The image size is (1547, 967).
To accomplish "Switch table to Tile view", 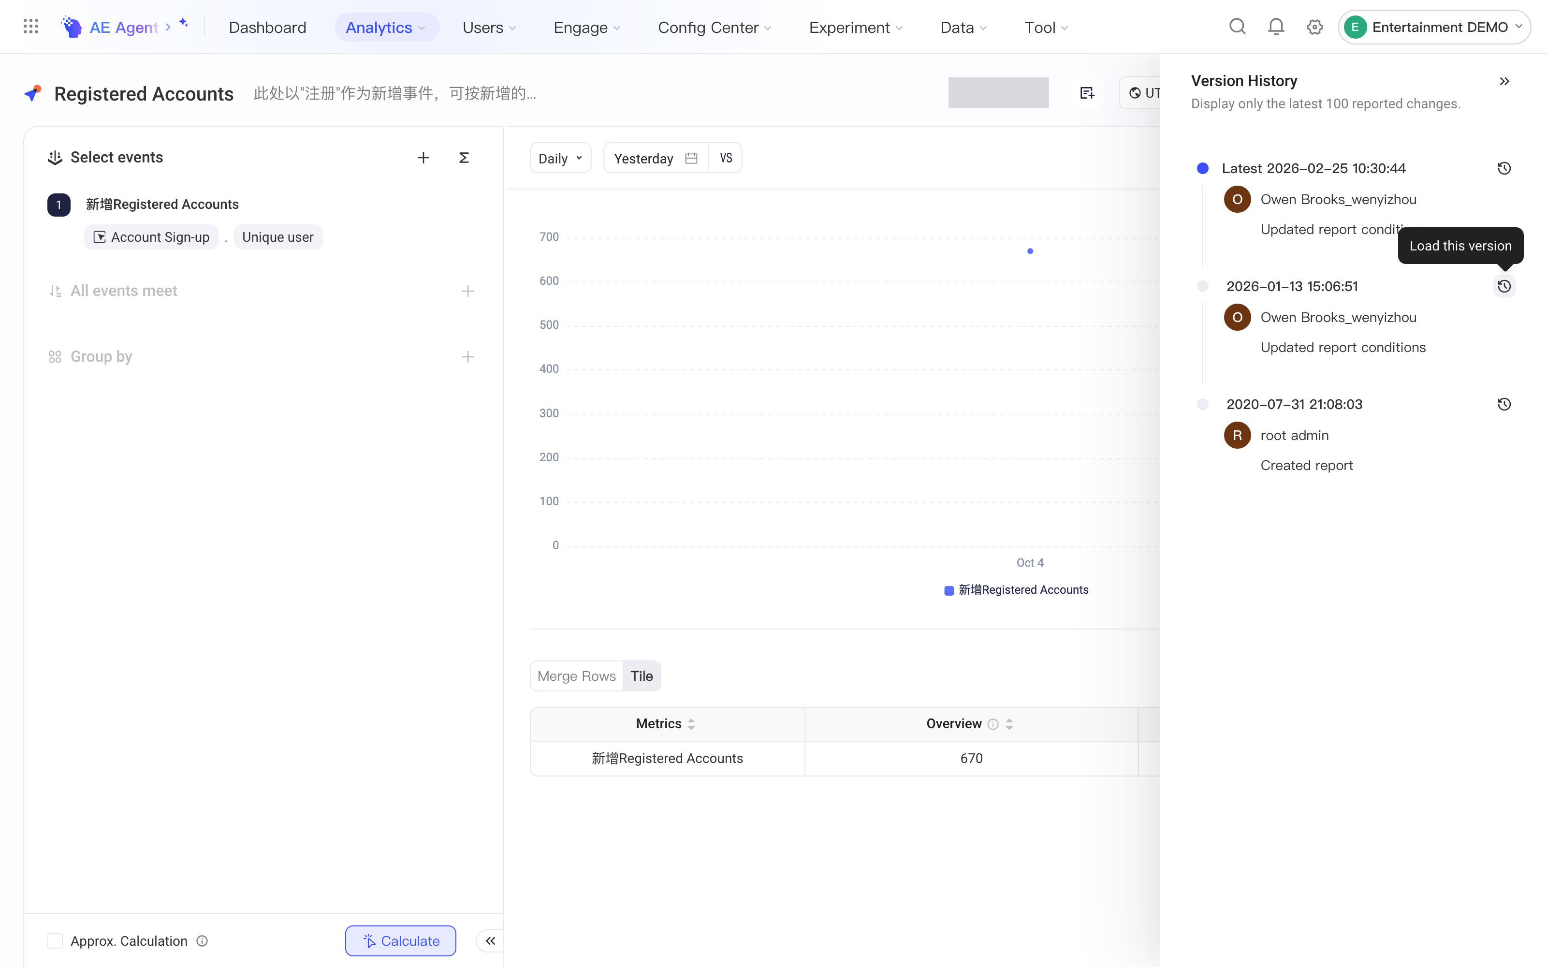I will tap(642, 676).
